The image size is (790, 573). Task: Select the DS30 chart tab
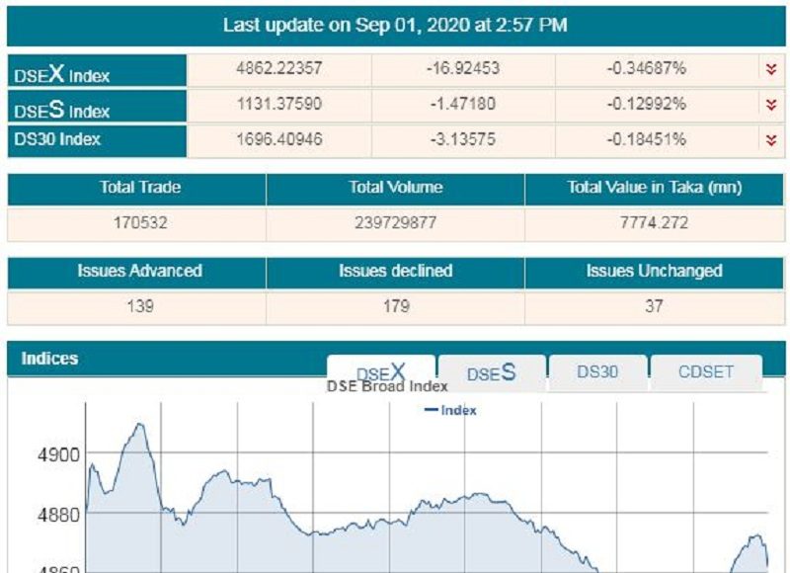pyautogui.click(x=597, y=372)
